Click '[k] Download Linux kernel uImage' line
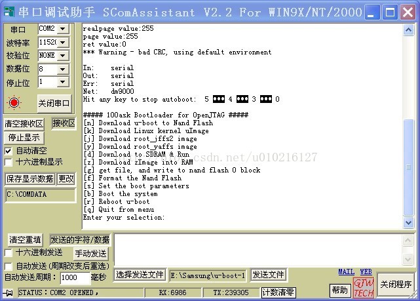420x301 pixels. pyautogui.click(x=146, y=130)
